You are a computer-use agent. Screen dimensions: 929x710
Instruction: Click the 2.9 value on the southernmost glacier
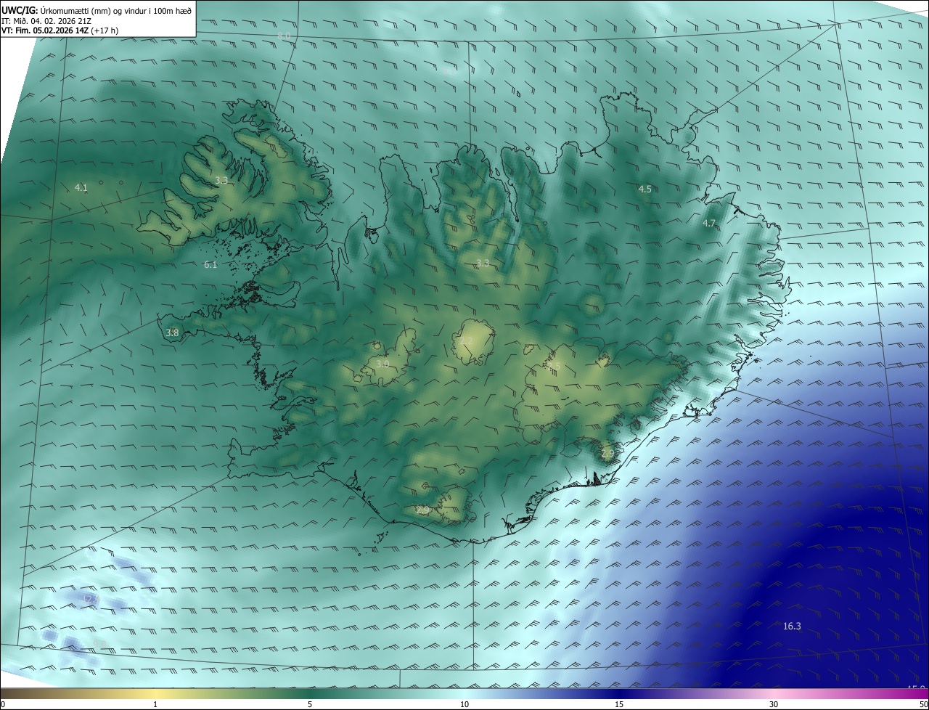pyautogui.click(x=422, y=510)
